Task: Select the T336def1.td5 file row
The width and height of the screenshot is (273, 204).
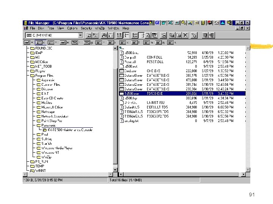Action: click(x=182, y=112)
